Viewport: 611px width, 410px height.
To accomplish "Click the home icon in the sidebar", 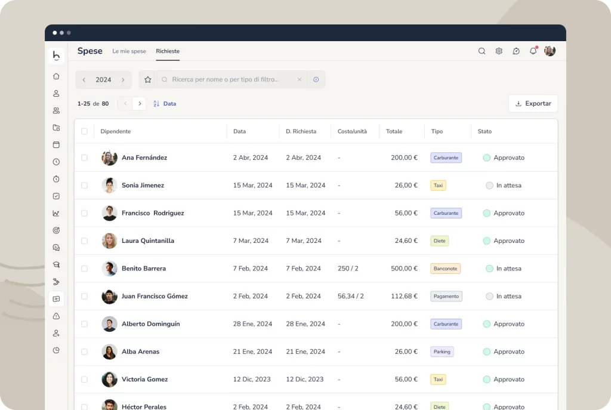I will point(56,76).
